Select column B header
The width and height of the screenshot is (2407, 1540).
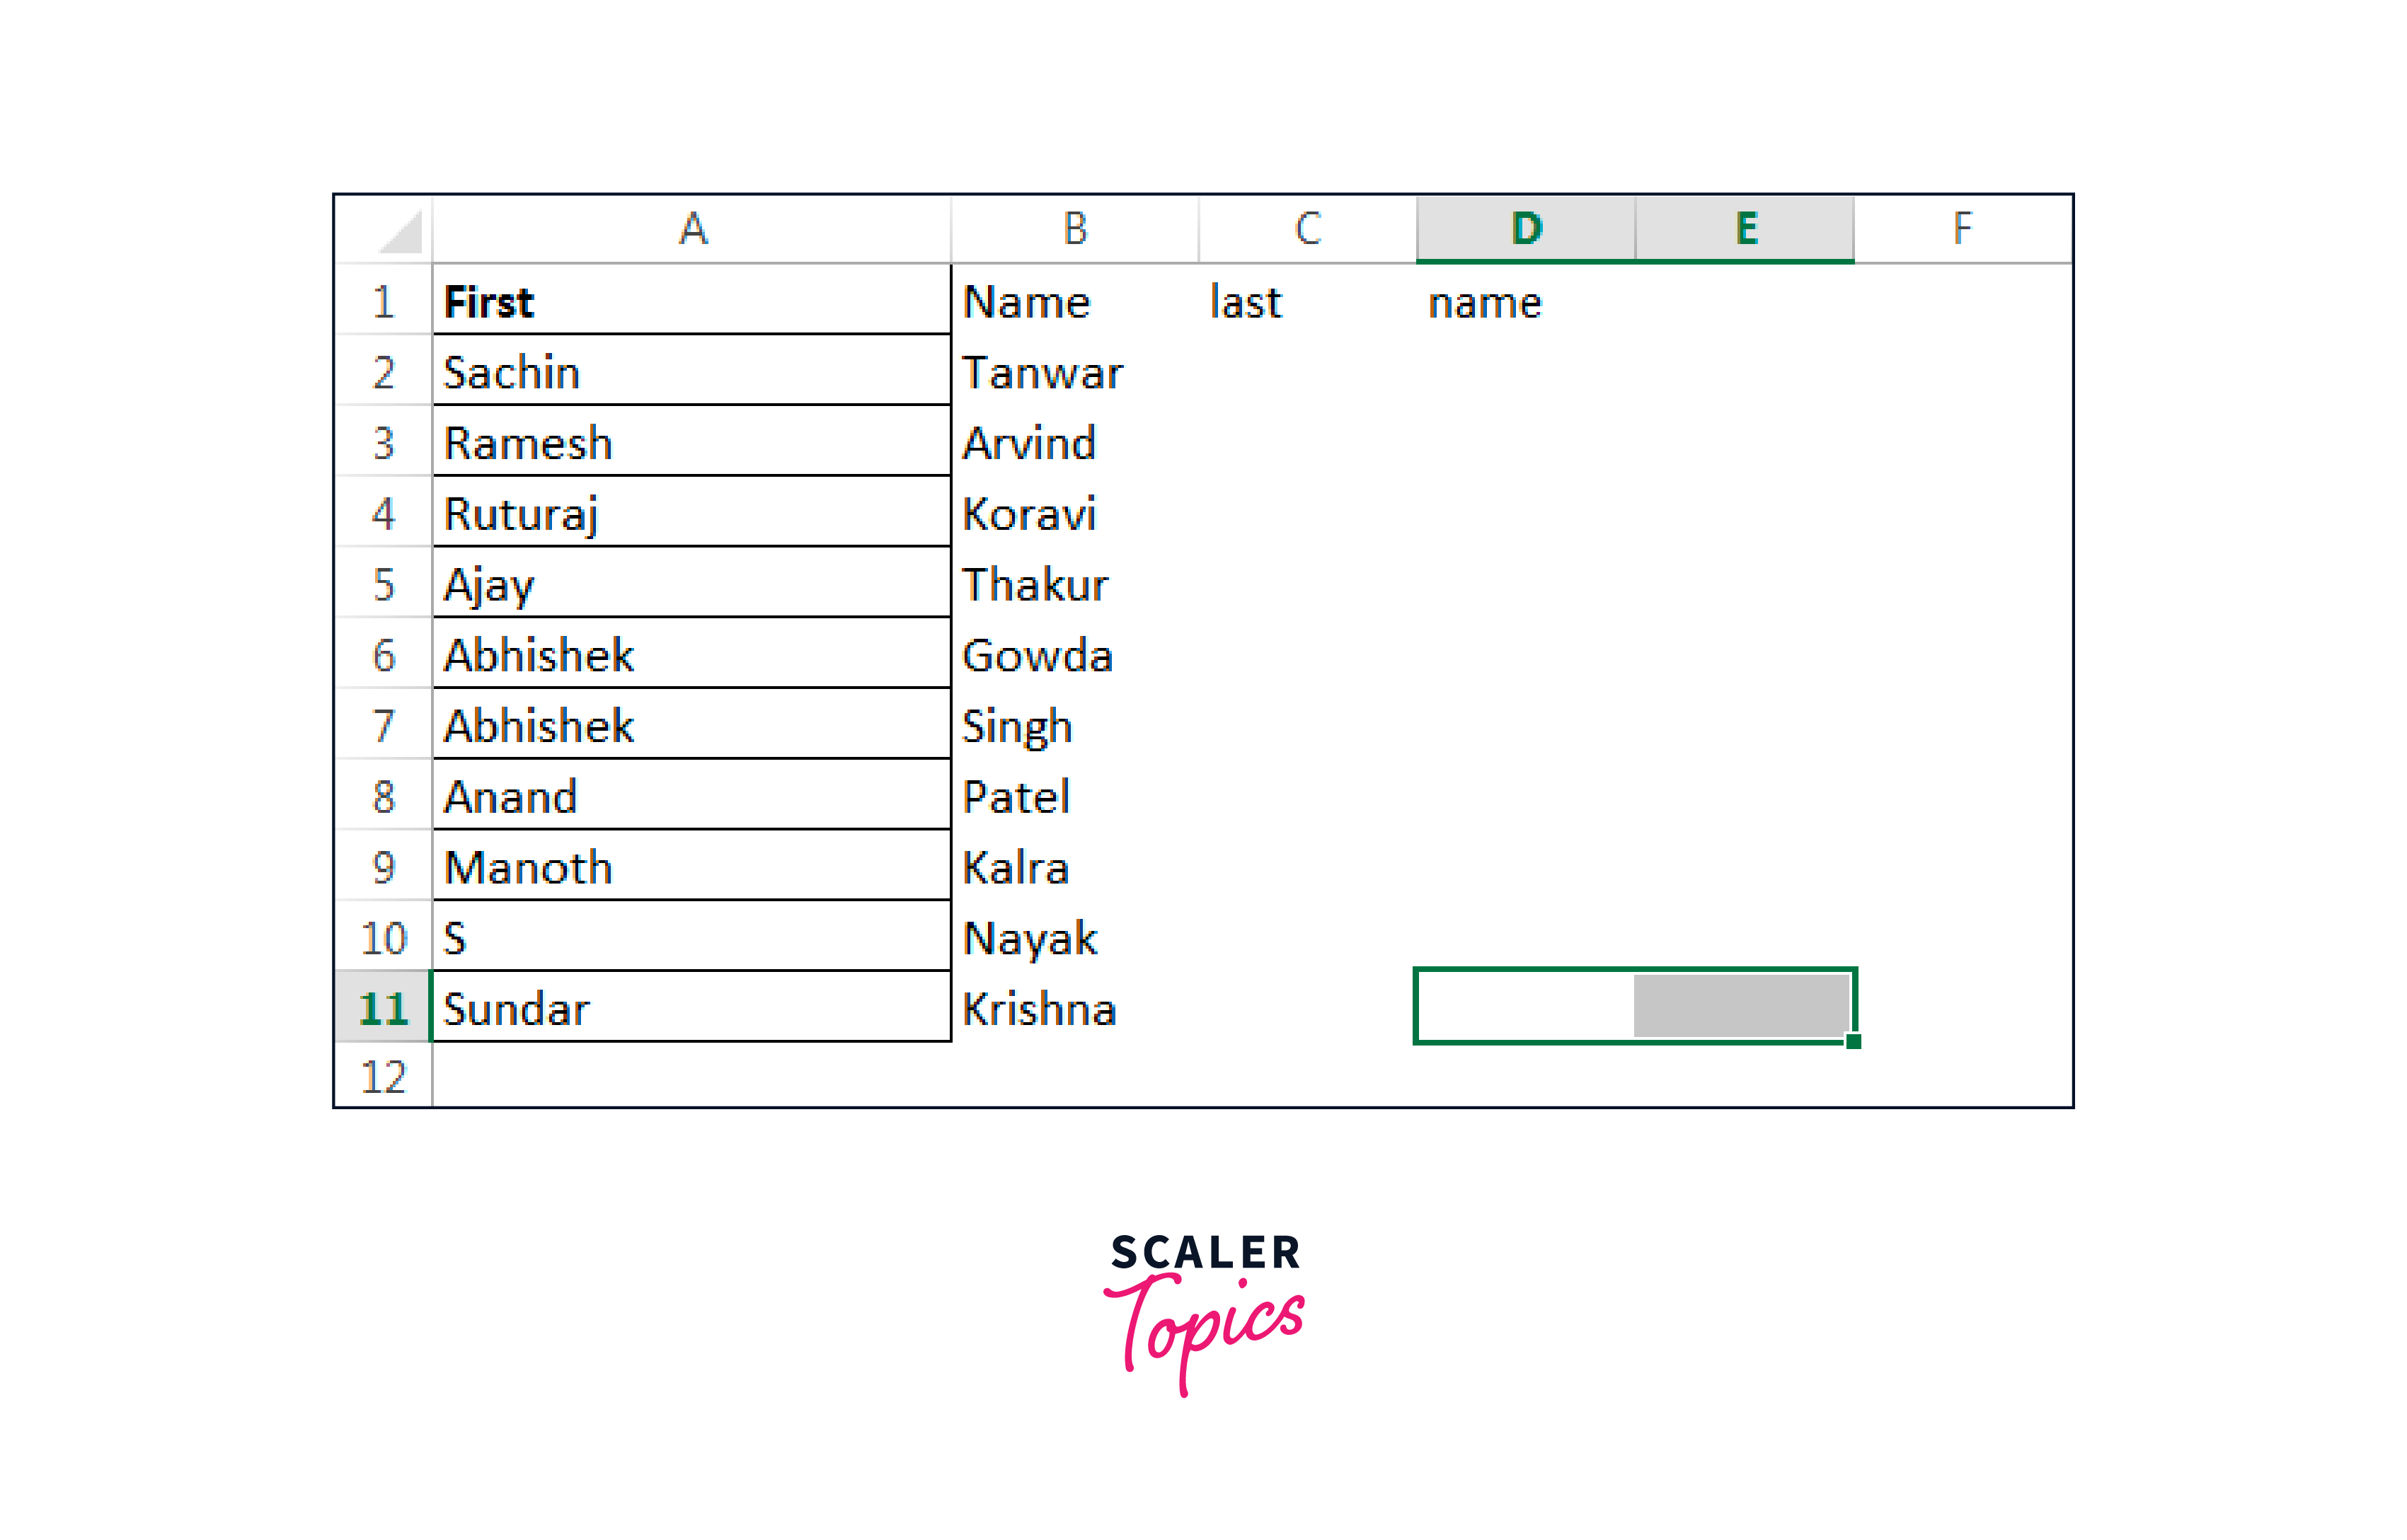pos(1074,229)
